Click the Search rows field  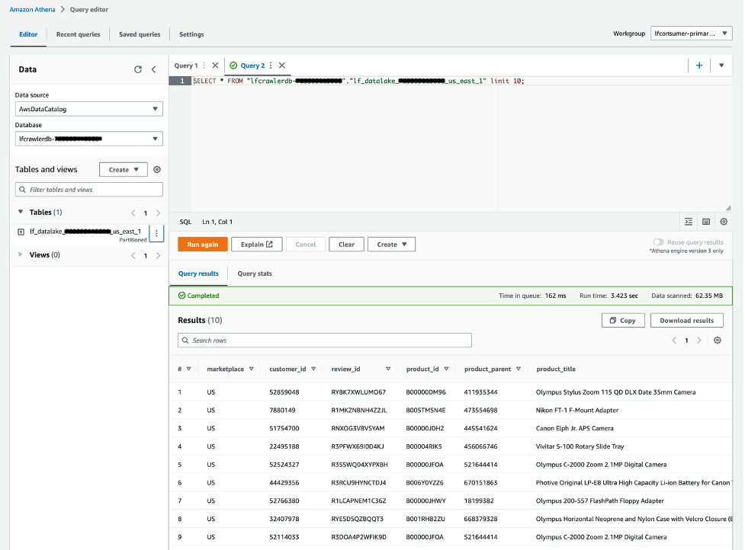click(x=325, y=341)
